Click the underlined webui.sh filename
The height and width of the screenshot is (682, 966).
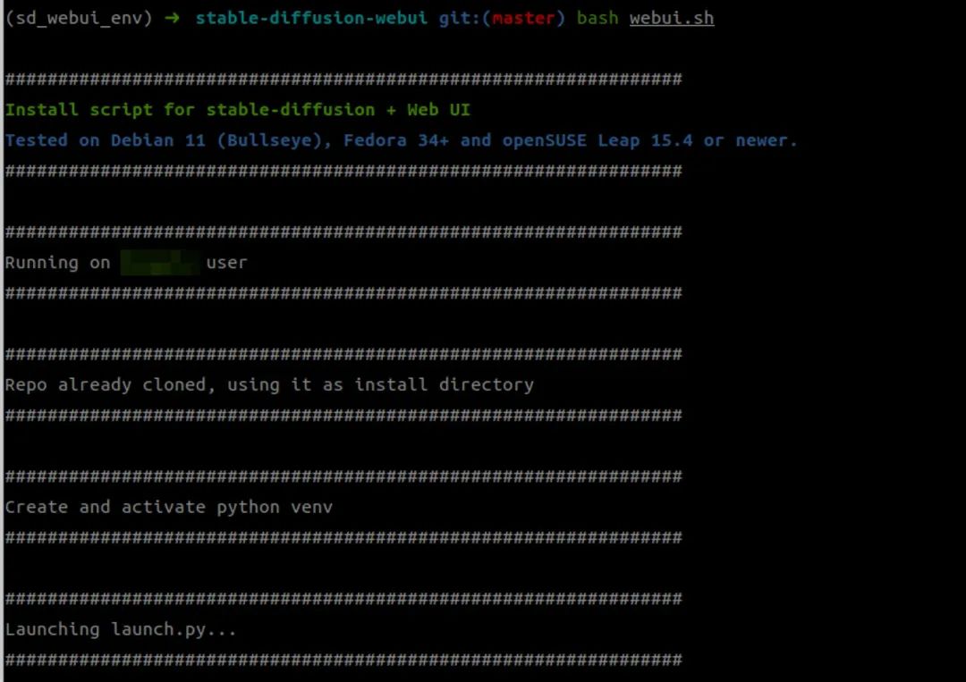(x=672, y=18)
